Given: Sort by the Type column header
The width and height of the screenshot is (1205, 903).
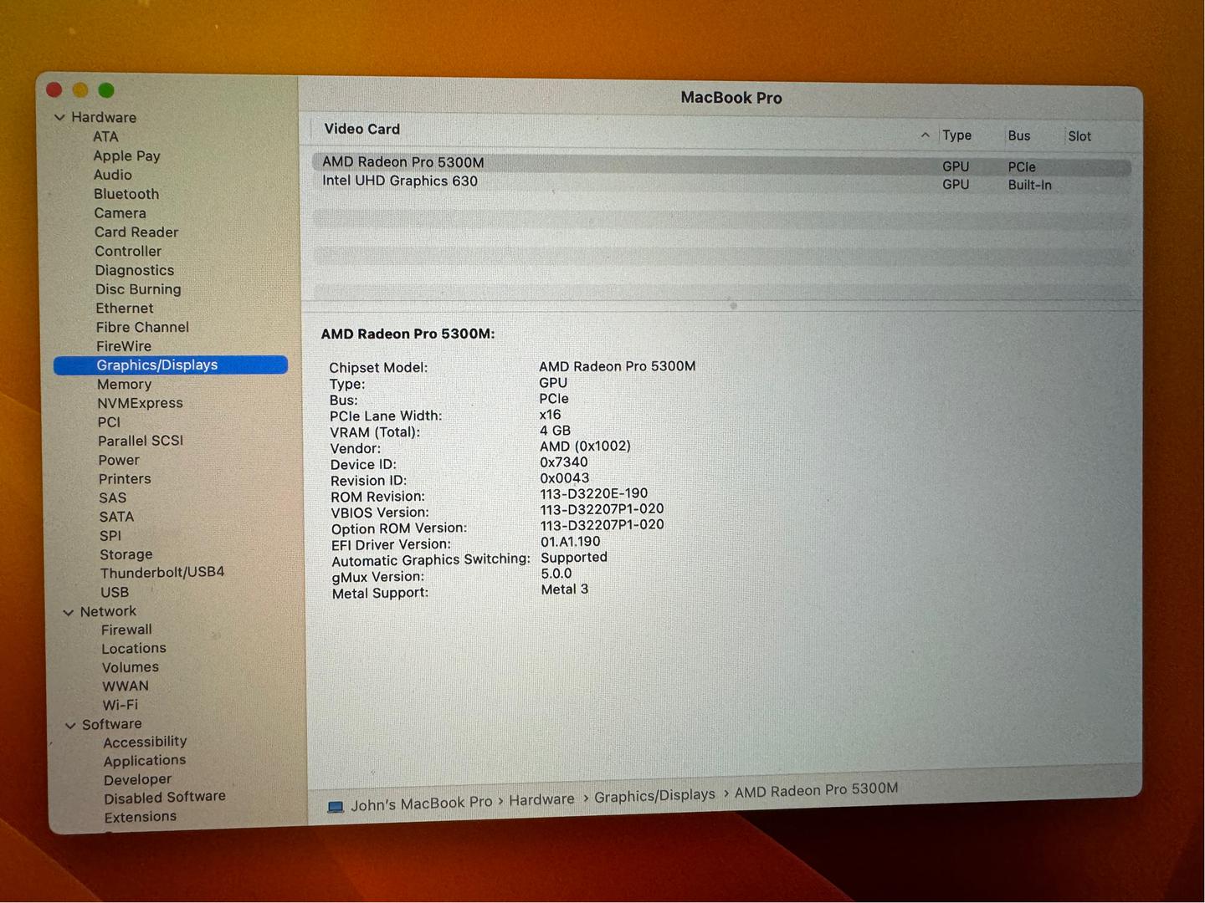Looking at the screenshot, I should pos(956,135).
